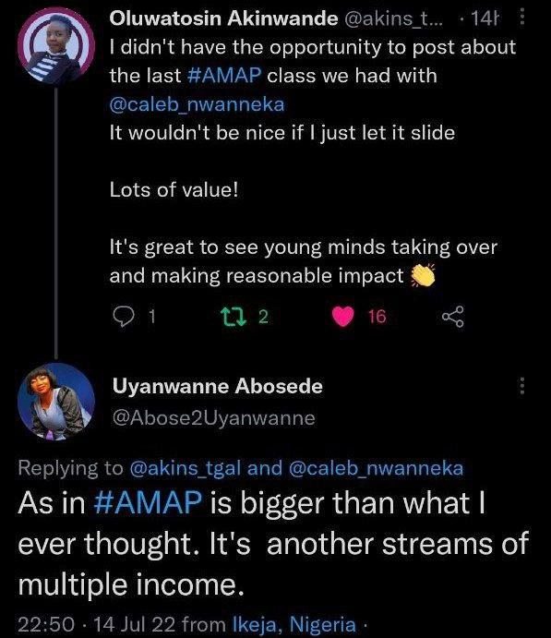Open the #AMAP hashtag in the reply text
The image size is (551, 638).
tap(148, 503)
